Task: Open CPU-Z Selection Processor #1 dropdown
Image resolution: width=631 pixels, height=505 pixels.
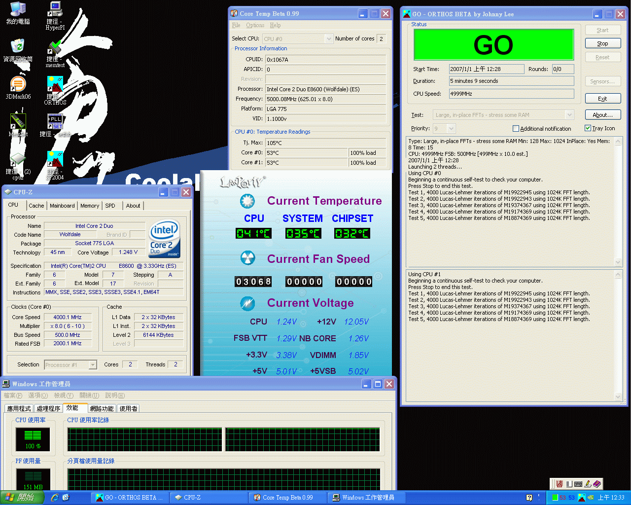Action: [93, 365]
